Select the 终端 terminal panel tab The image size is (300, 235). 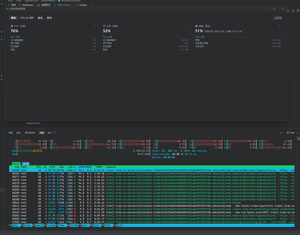(x=41, y=133)
